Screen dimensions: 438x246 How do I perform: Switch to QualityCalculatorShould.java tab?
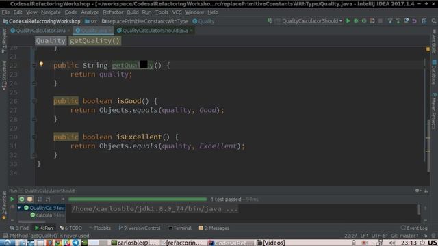155,31
